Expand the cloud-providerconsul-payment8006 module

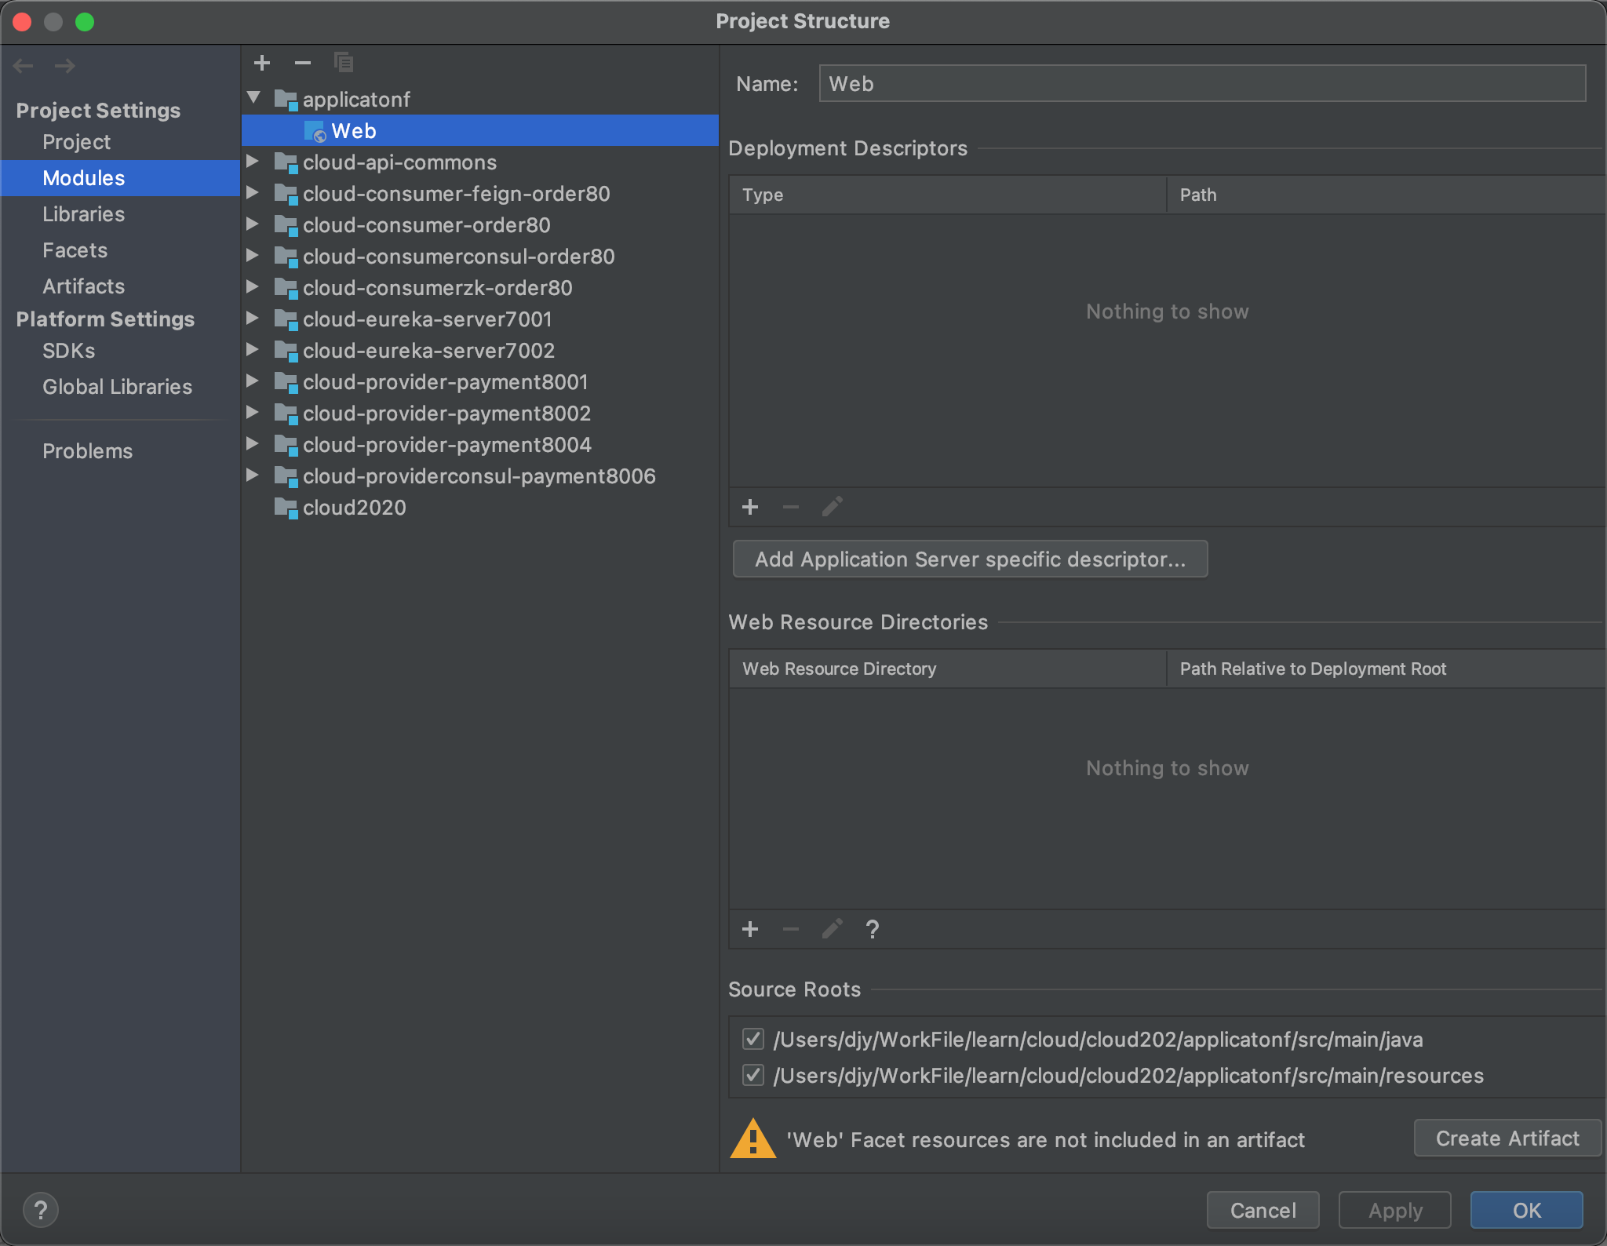tap(253, 475)
